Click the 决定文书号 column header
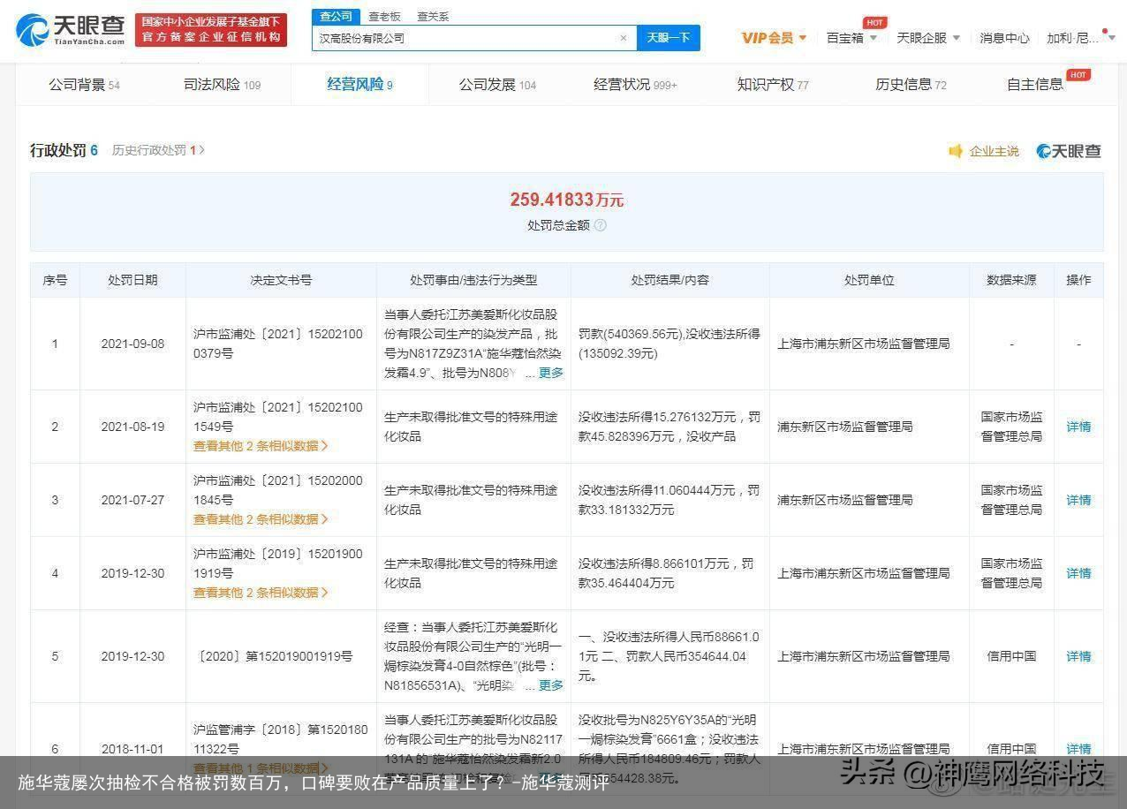 coord(281,280)
